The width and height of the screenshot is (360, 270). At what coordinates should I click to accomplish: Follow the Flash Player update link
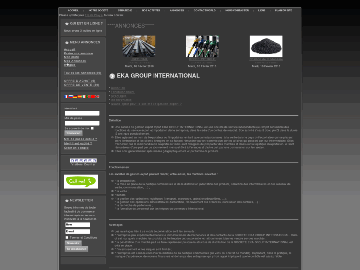[x=94, y=15]
